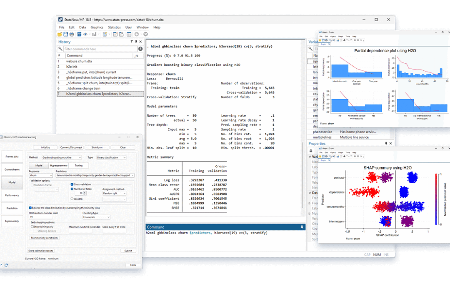The width and height of the screenshot is (450, 281).
Task: Open a file with the folder toolbar icon
Action: point(60,35)
